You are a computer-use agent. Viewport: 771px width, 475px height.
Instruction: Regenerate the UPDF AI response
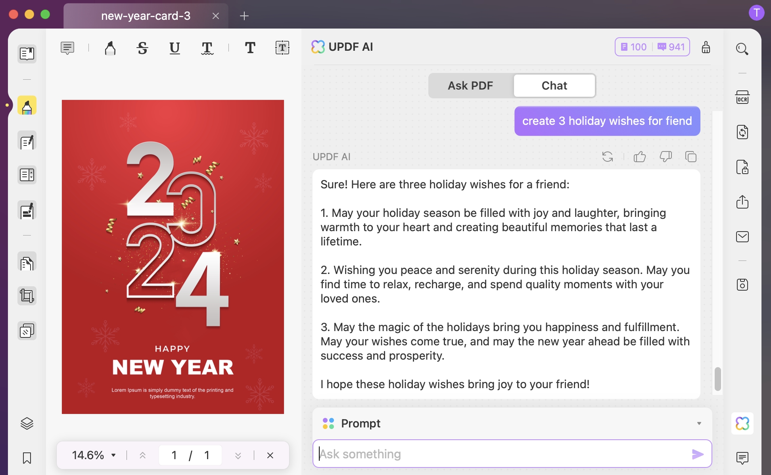point(608,156)
